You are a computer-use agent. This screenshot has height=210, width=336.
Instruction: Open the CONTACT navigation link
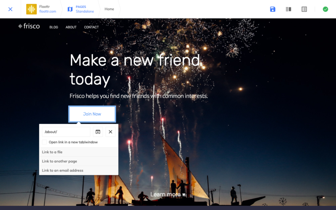(91, 27)
